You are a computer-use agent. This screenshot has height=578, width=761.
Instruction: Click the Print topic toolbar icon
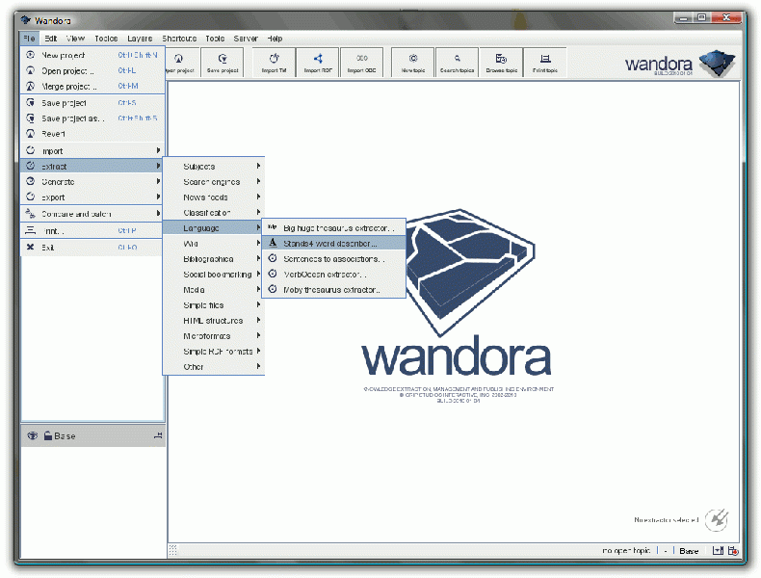click(545, 62)
